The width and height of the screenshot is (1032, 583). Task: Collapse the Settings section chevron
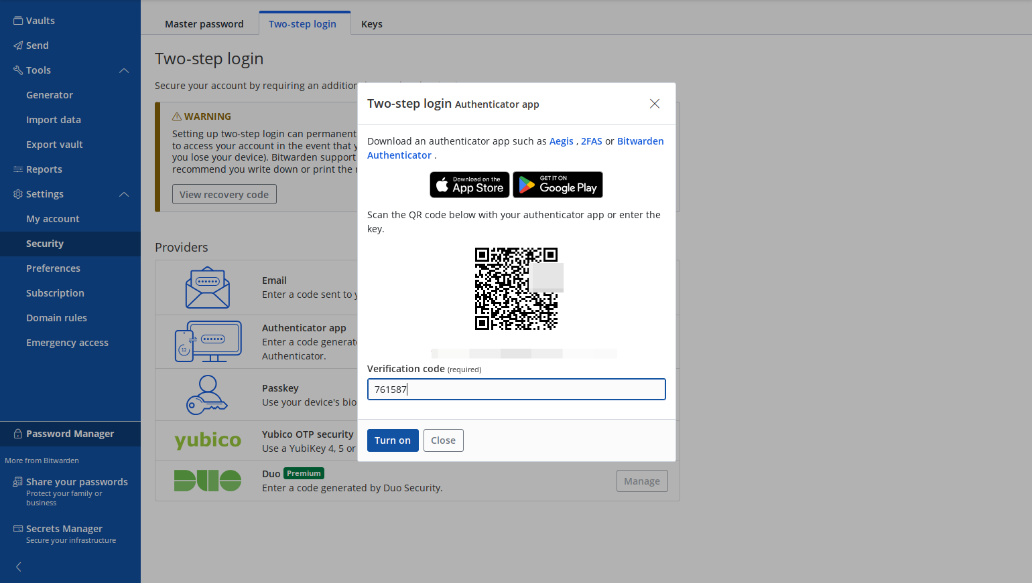[x=124, y=194]
